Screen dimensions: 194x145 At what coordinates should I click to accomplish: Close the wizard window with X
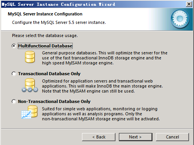189,4
